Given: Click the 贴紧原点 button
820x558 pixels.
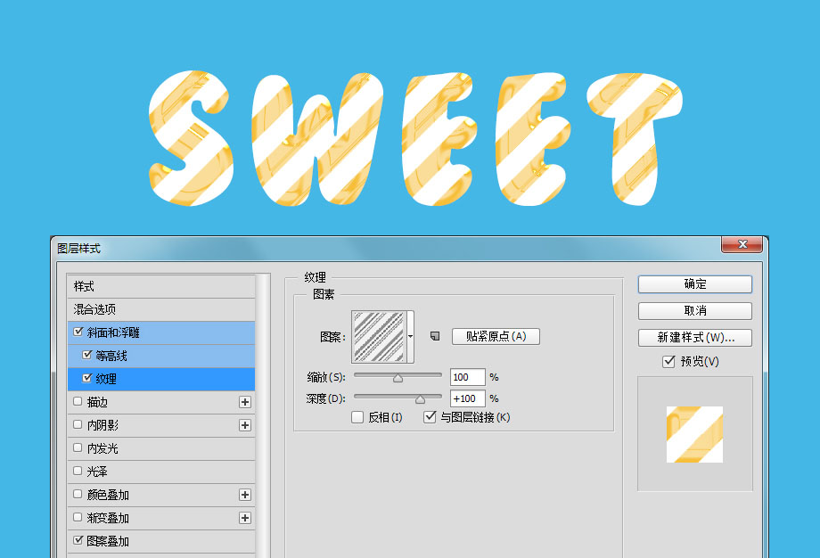Looking at the screenshot, I should click(495, 336).
